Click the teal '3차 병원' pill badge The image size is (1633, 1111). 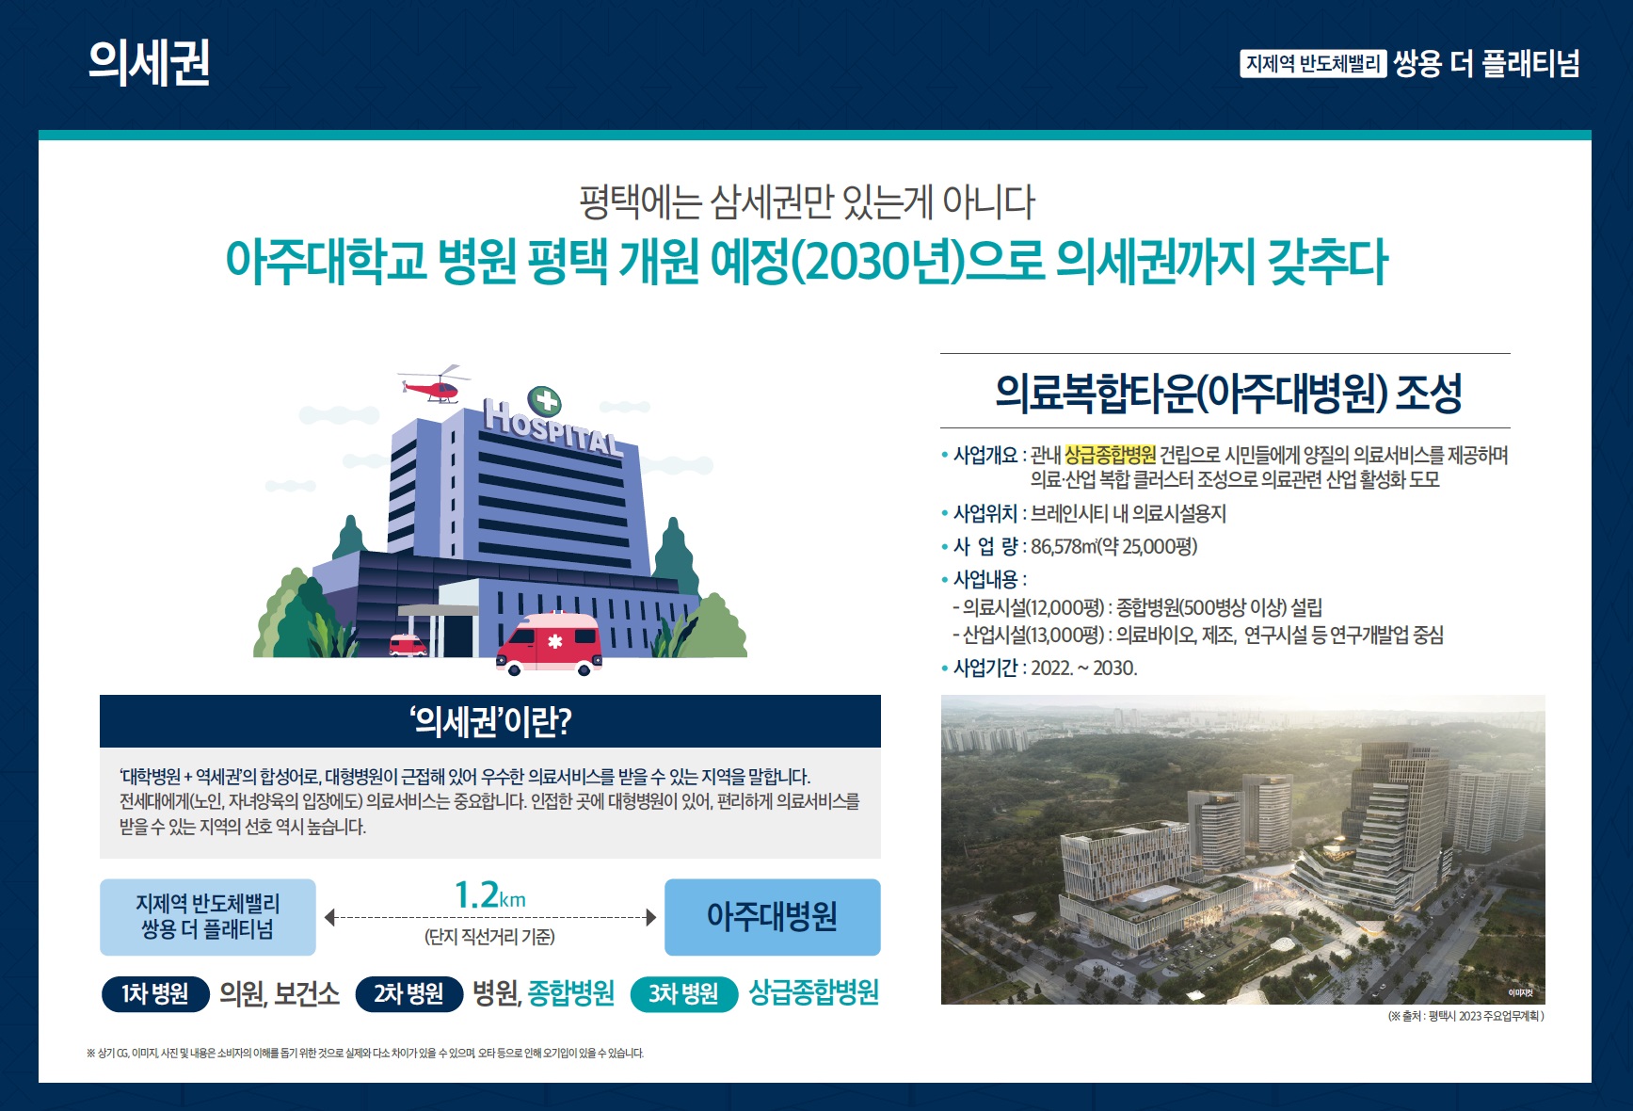pos(683,993)
